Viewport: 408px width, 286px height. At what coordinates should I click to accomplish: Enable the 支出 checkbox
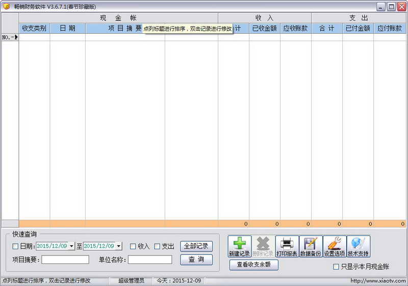tap(157, 246)
